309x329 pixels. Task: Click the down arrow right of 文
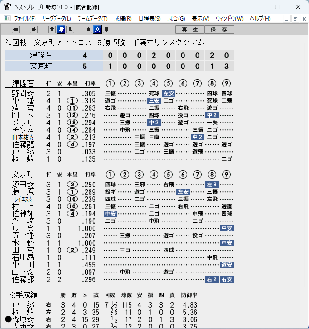click(x=106, y=30)
